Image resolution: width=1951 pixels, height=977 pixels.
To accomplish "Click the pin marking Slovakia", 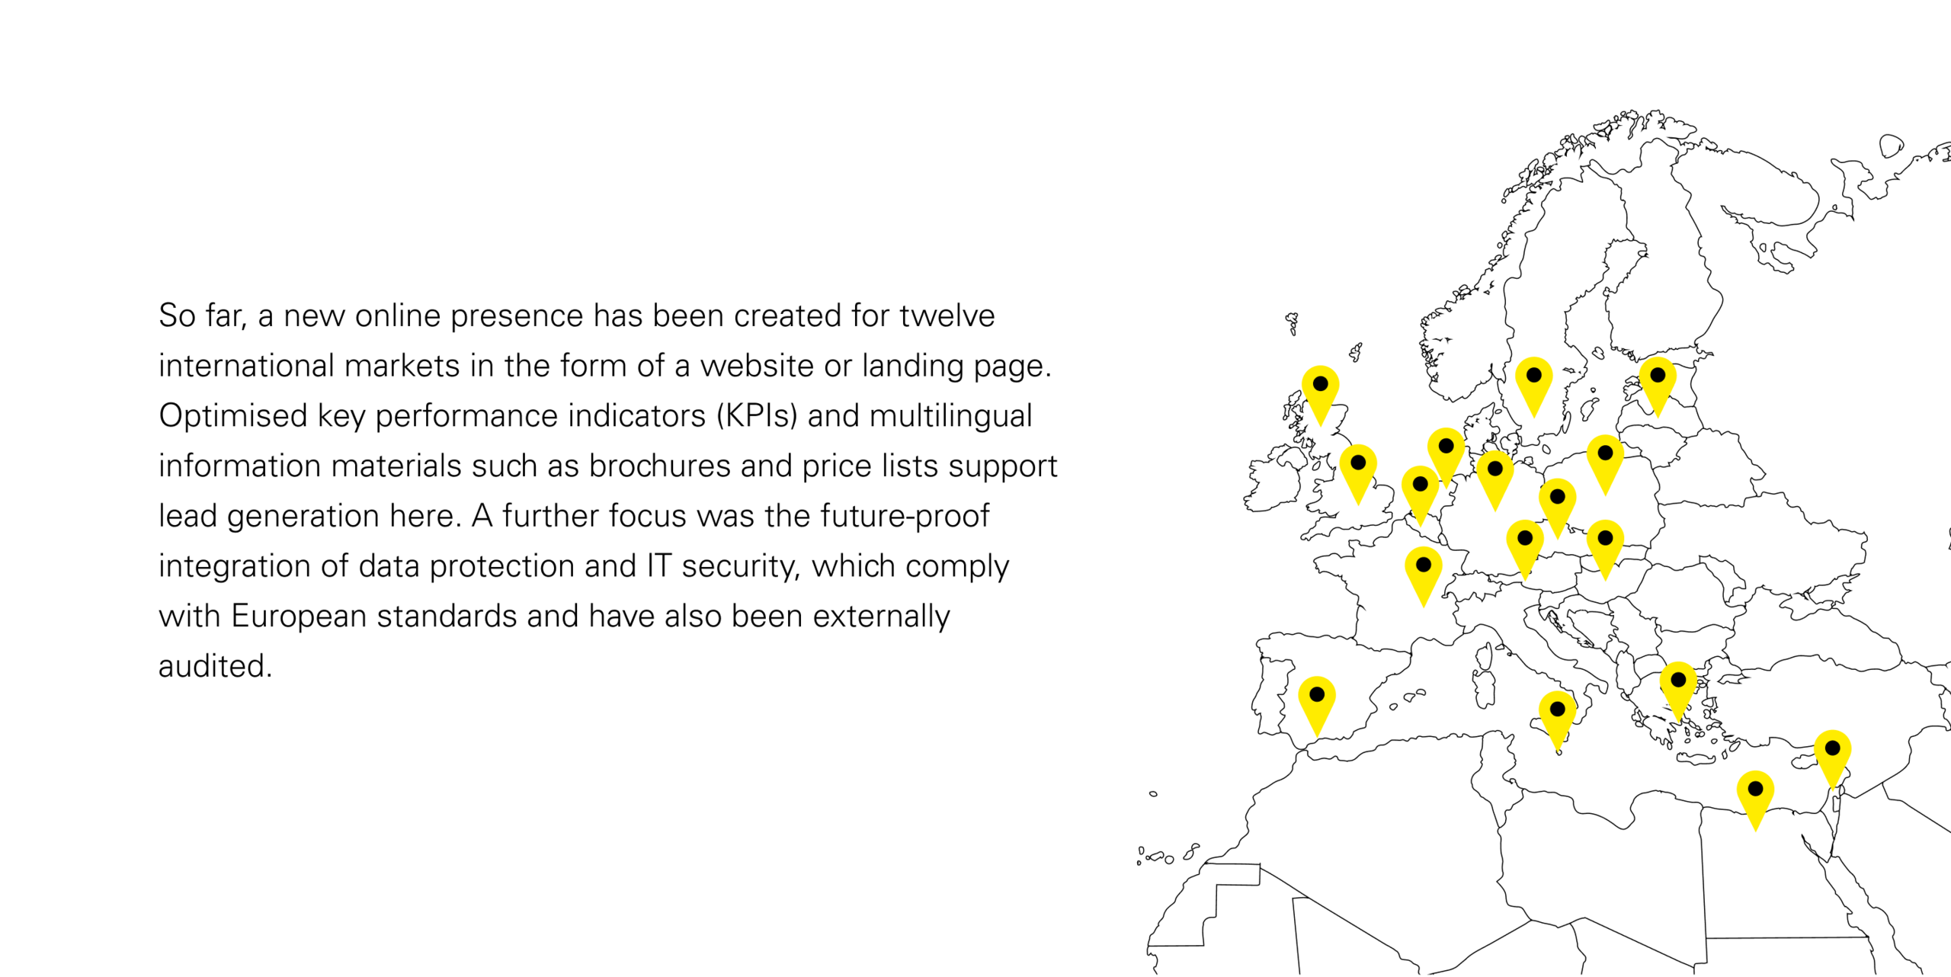I will click(x=1605, y=548).
